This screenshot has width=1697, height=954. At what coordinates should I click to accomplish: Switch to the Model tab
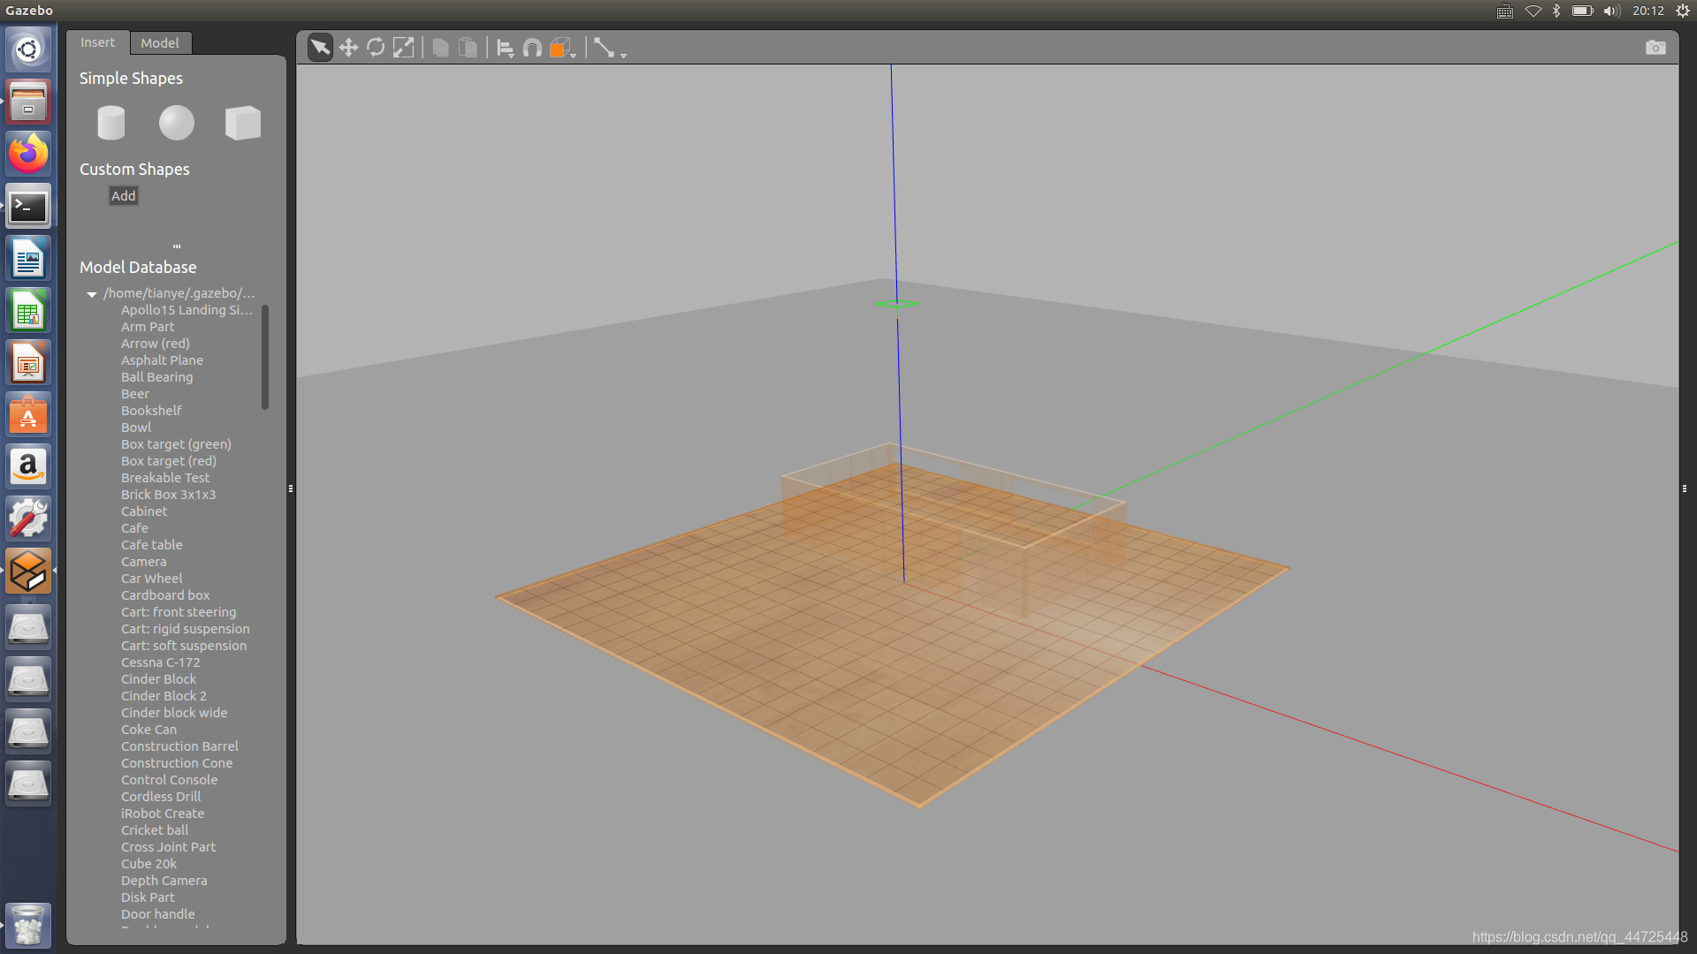[160, 42]
